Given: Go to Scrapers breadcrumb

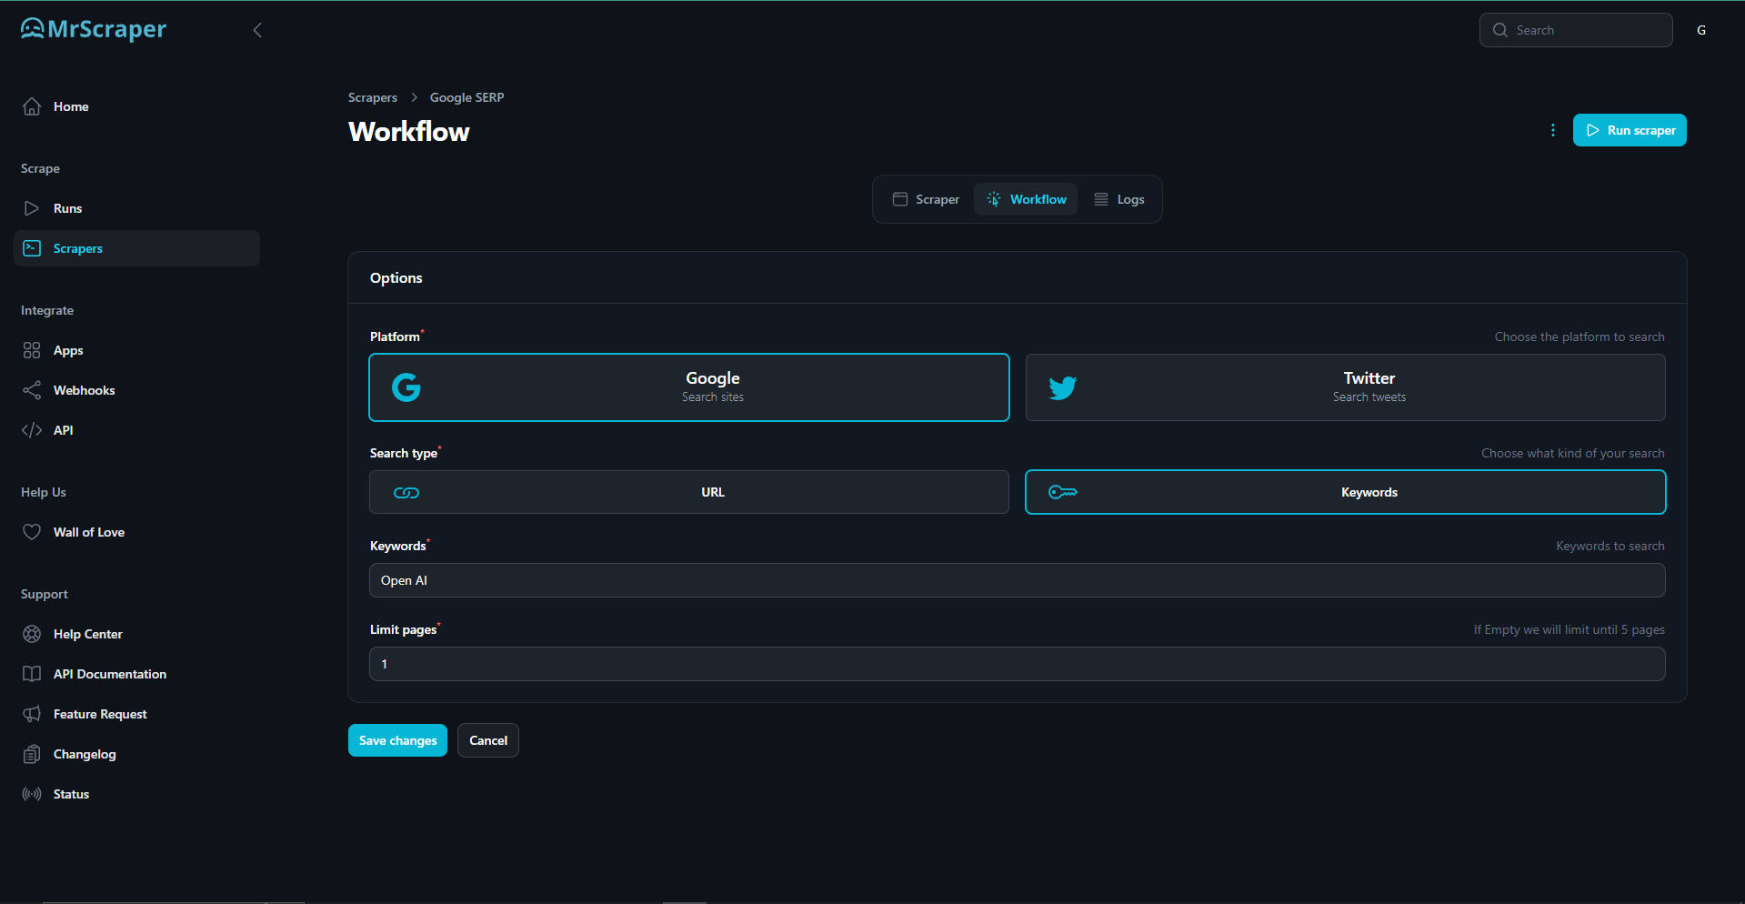Looking at the screenshot, I should [373, 97].
